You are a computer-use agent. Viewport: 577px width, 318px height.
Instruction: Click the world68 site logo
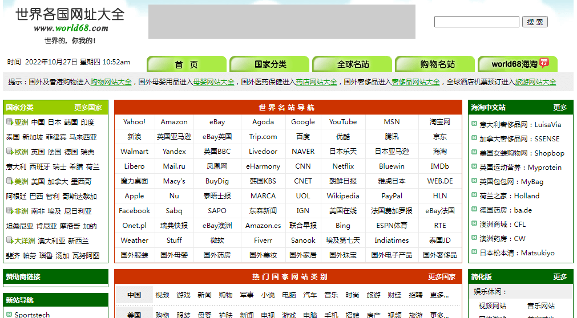[x=70, y=25]
